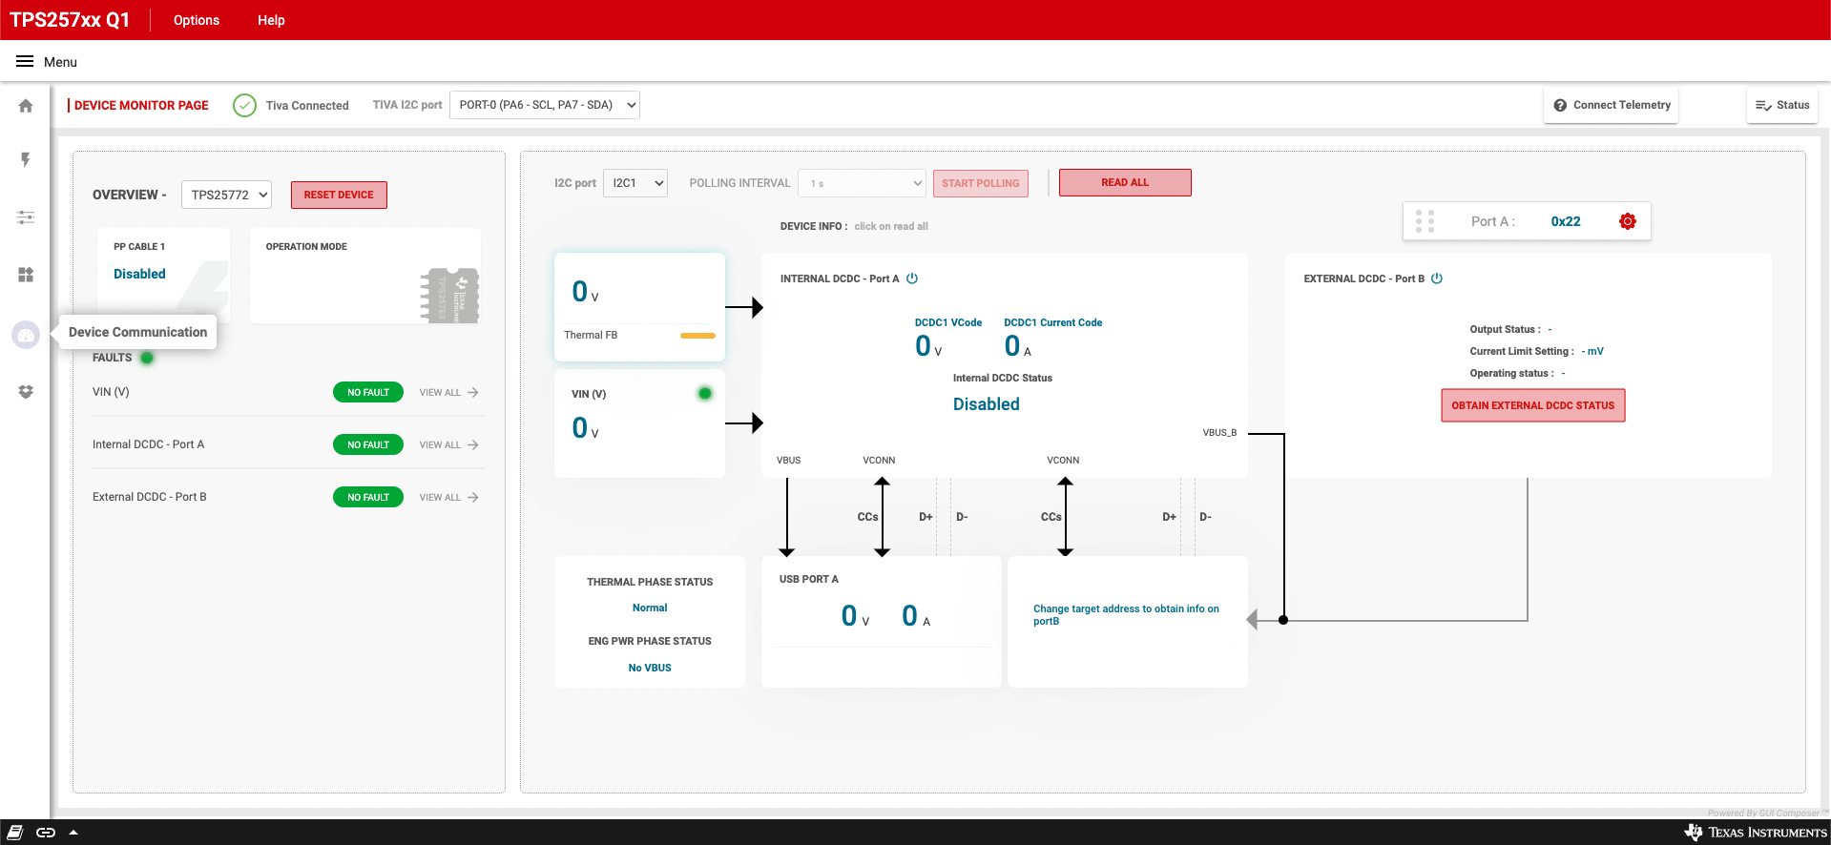
Task: Click the RESET DEVICE button
Action: pos(339,195)
